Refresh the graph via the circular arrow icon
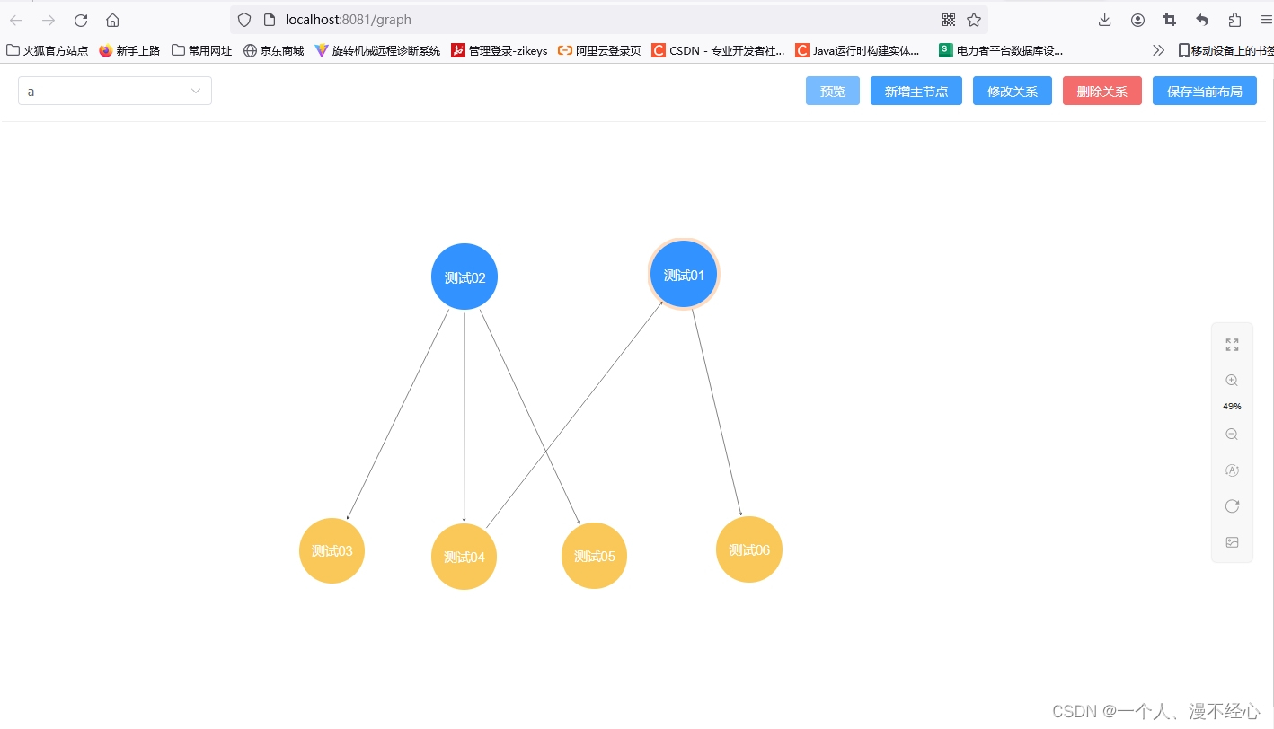 tap(1232, 505)
